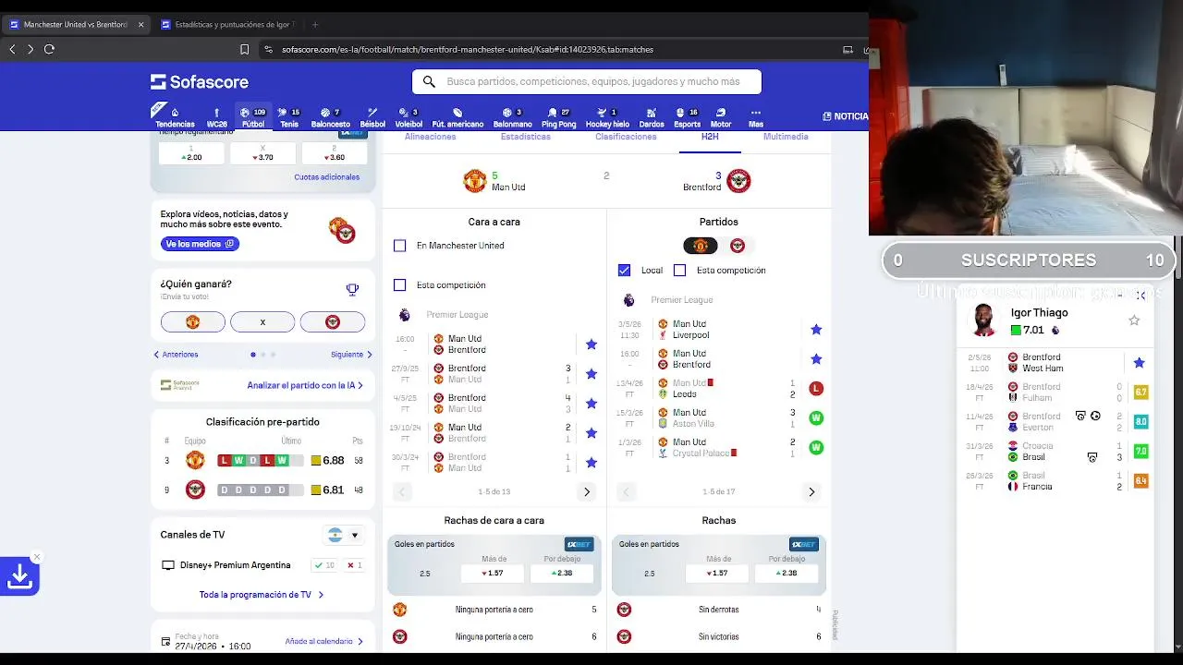1183x665 pixels.
Task: Select the Baloncesto sport icon
Action: click(330, 118)
